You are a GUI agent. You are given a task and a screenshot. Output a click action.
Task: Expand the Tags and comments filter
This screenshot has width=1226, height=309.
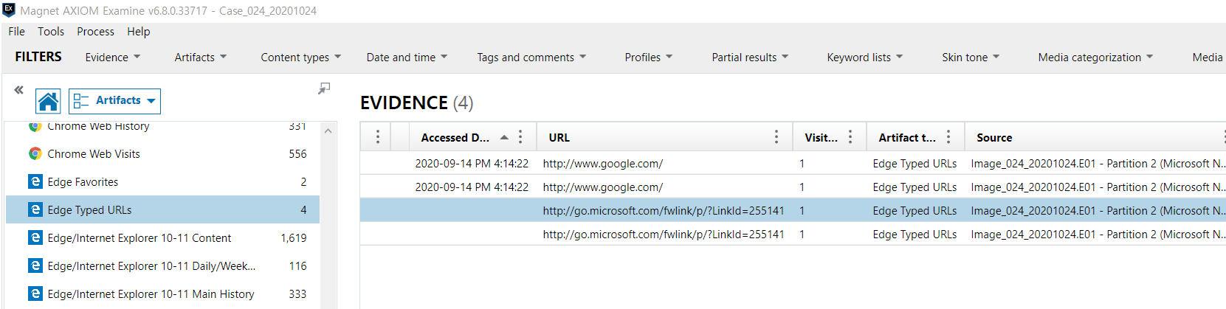[531, 57]
